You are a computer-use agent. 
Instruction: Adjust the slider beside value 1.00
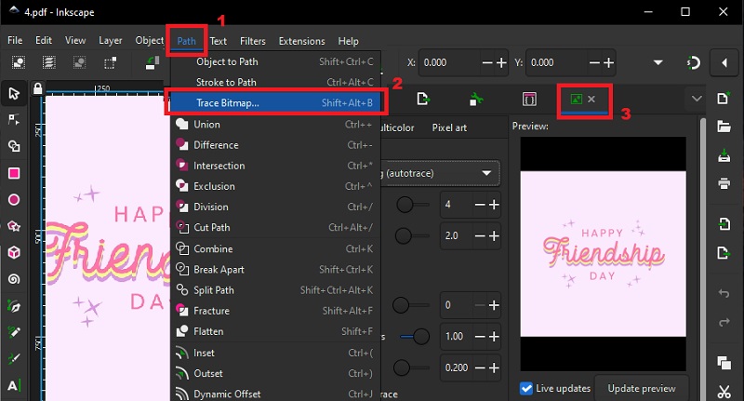(415, 337)
